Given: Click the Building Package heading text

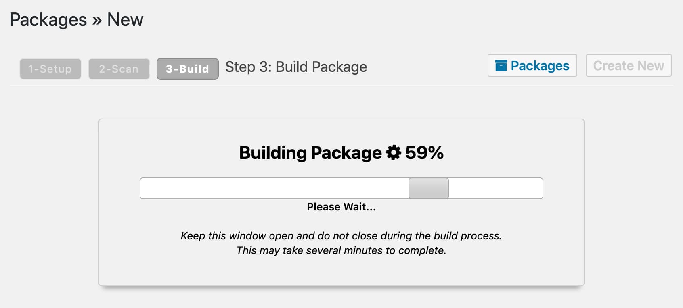Looking at the screenshot, I should pos(310,153).
